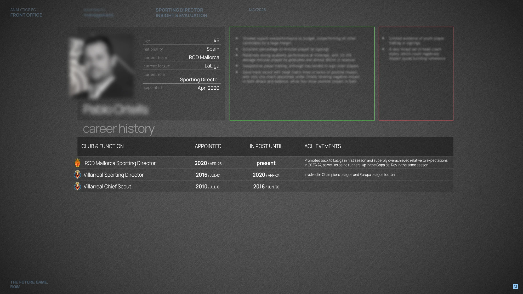Click the career history heading
The width and height of the screenshot is (523, 294).
[118, 129]
